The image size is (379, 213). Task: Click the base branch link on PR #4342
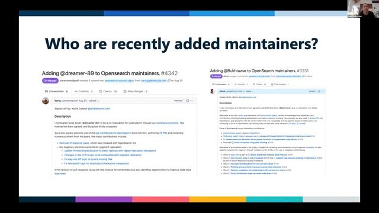pyautogui.click(x=120, y=80)
